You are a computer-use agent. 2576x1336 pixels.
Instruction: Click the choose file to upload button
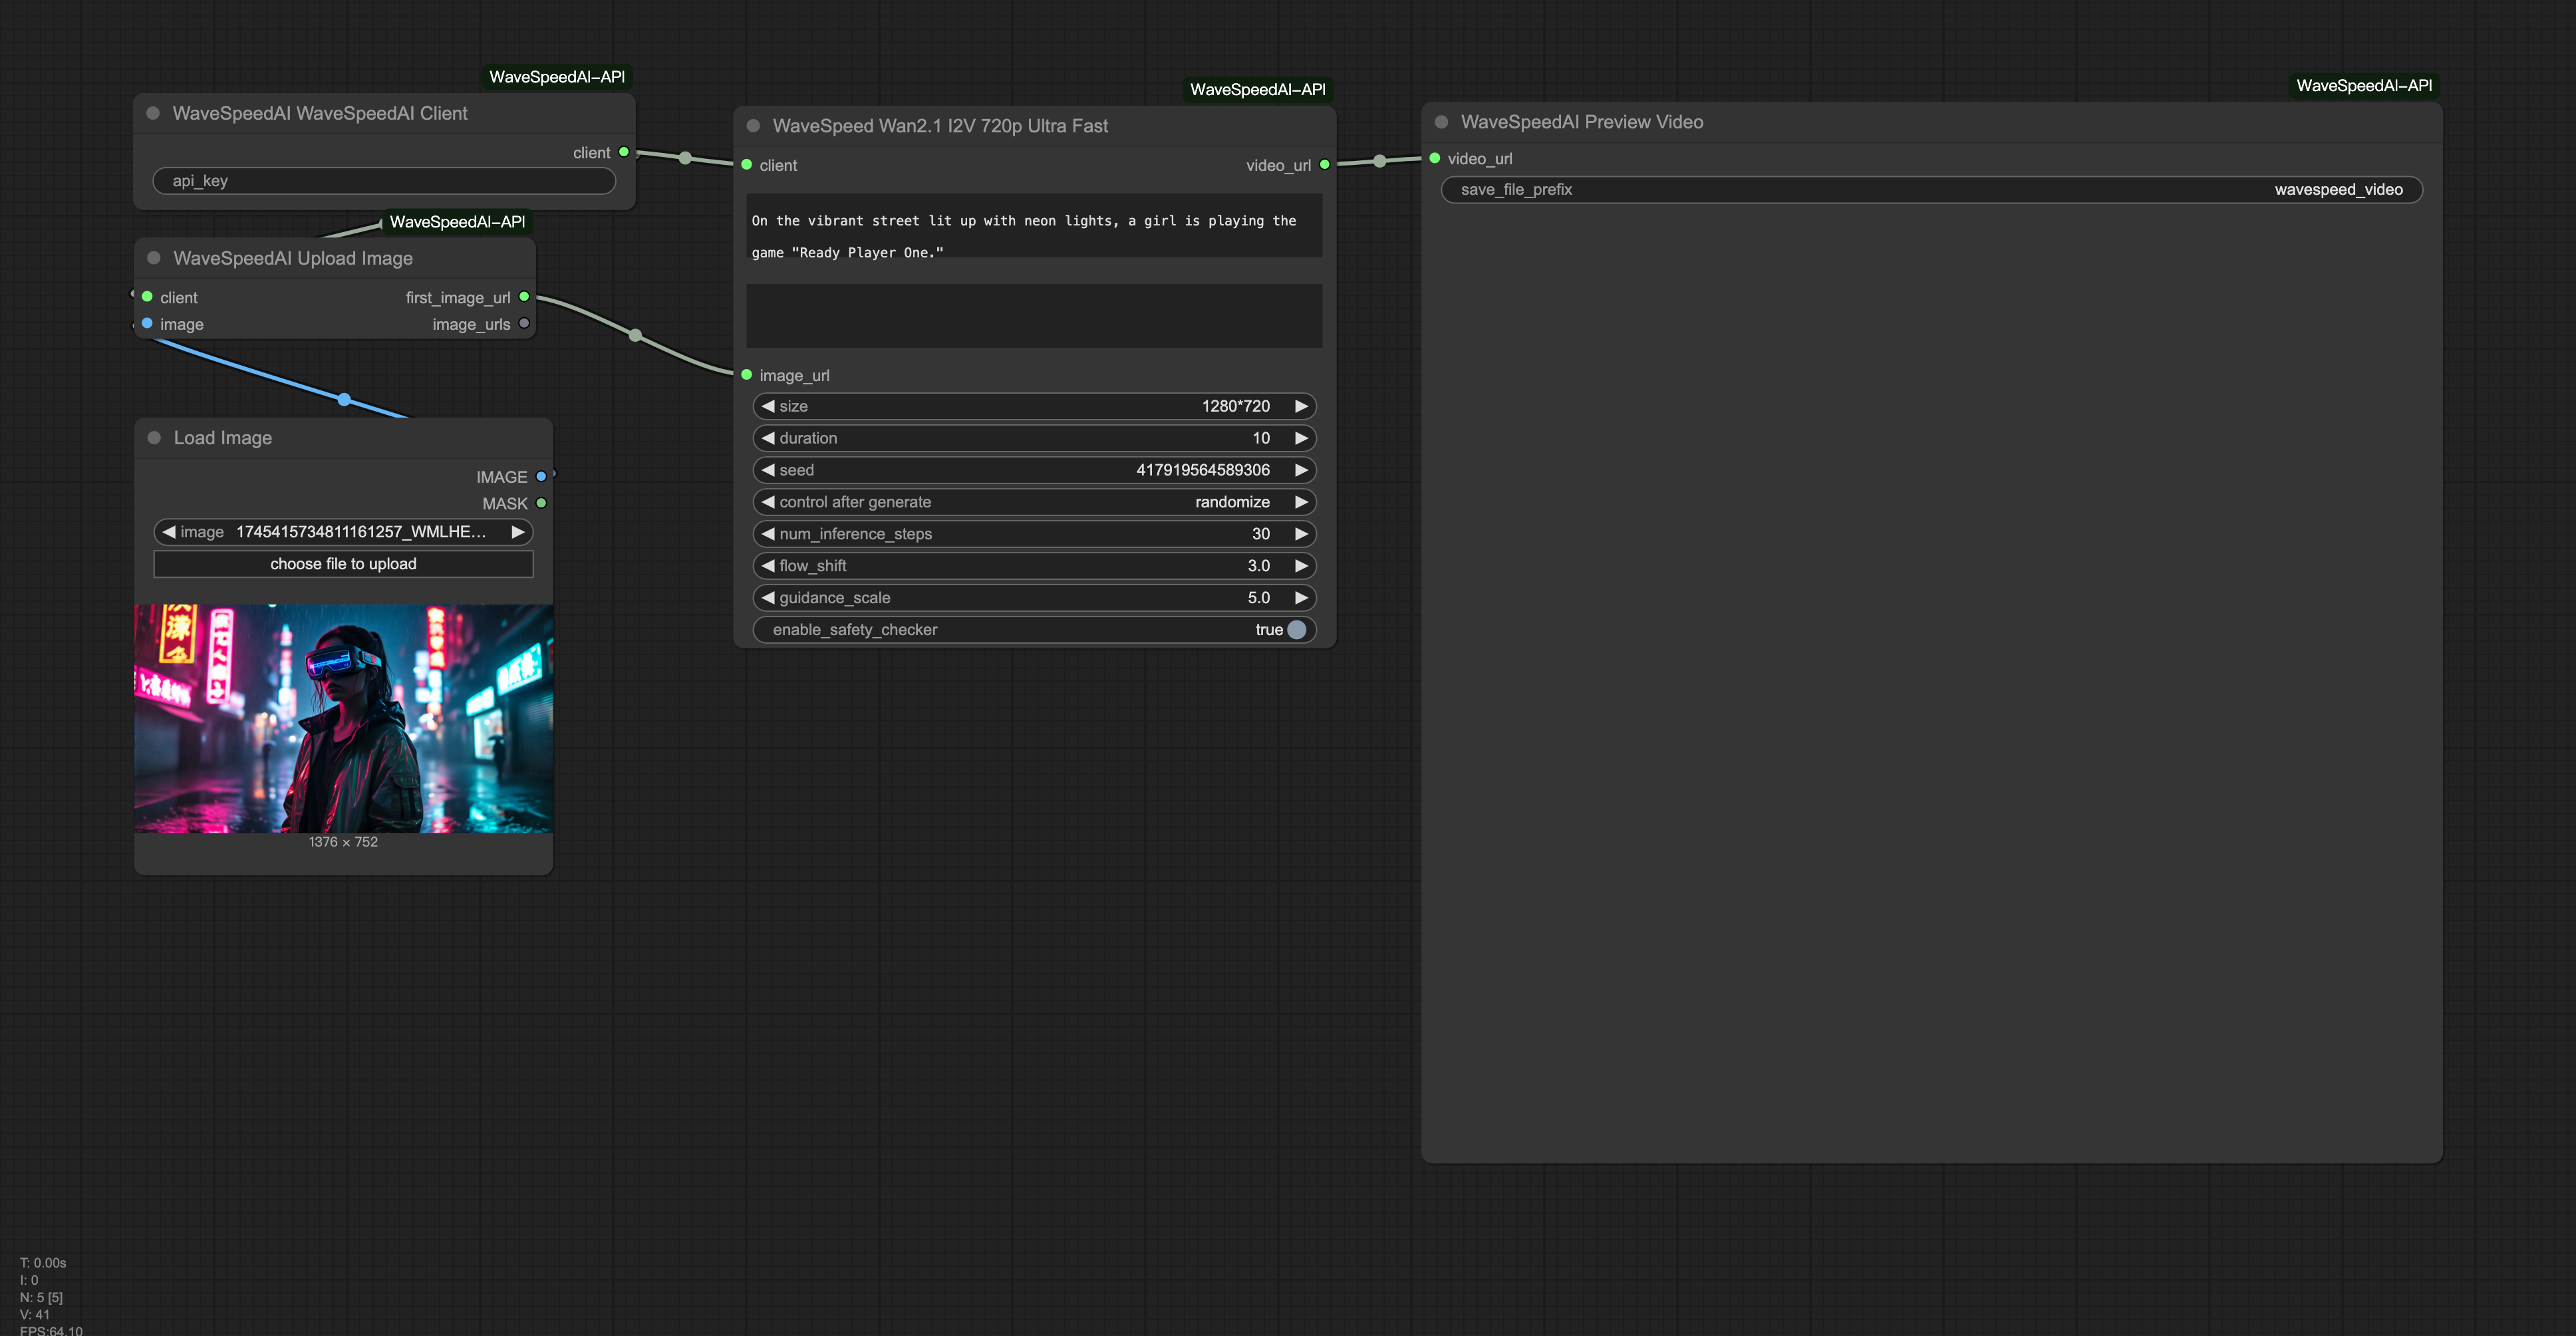tap(343, 563)
